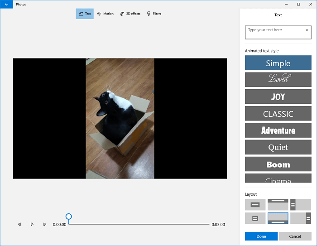Select the Boom text style

[278, 164]
